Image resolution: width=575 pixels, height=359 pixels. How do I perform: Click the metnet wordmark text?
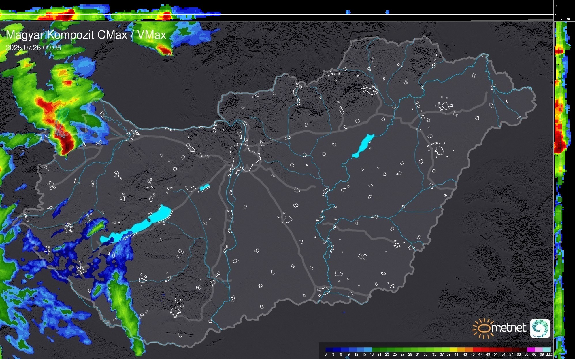click(x=508, y=328)
